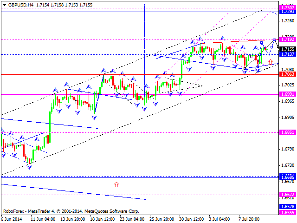
Task: Select the 1.6685 blue price label
Action: click(287, 177)
